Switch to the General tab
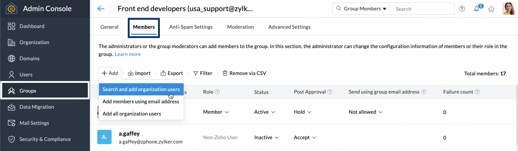The image size is (518, 151). (109, 27)
